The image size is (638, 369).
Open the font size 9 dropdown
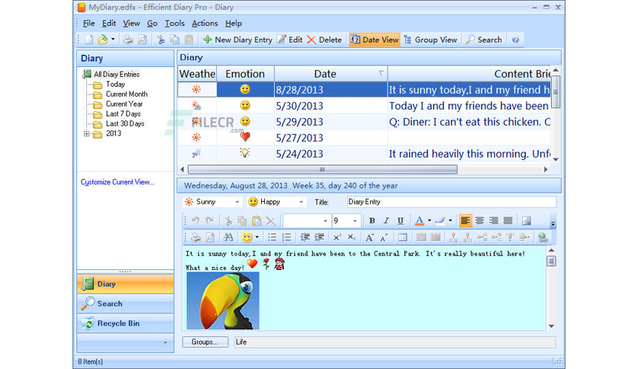[355, 221]
